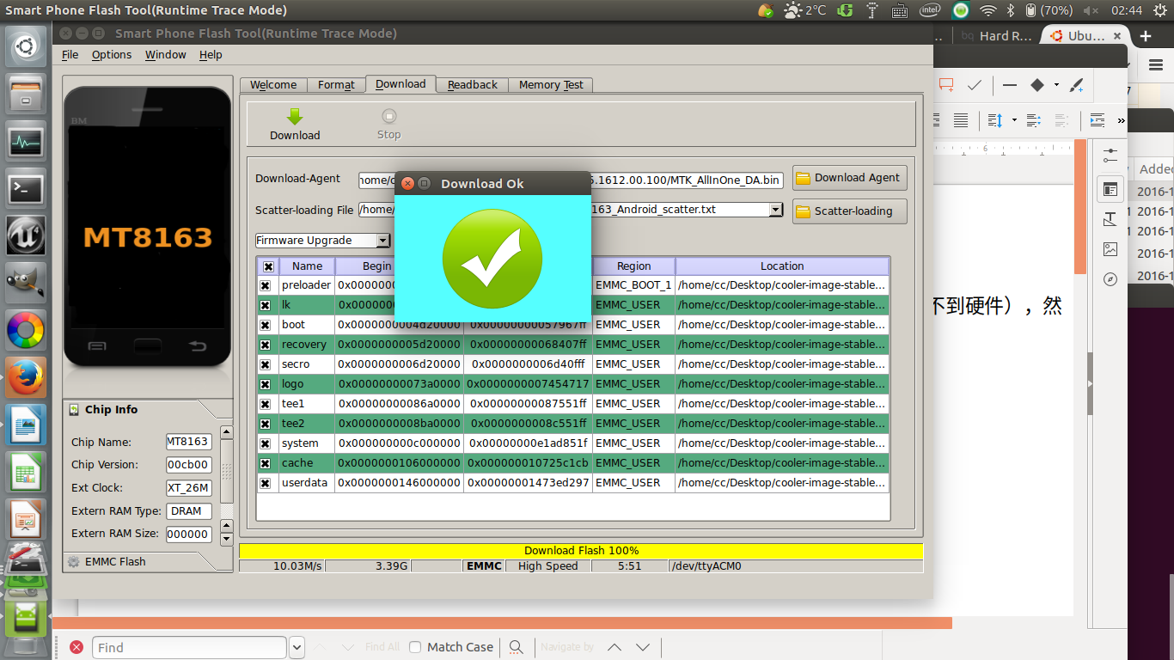Show more Writer toolbar buttons chevron
Image resolution: width=1174 pixels, height=660 pixels.
pos(1120,119)
